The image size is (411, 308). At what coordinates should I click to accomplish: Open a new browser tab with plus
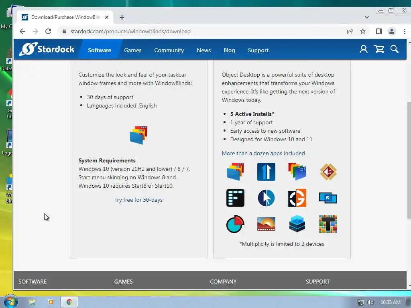122,17
